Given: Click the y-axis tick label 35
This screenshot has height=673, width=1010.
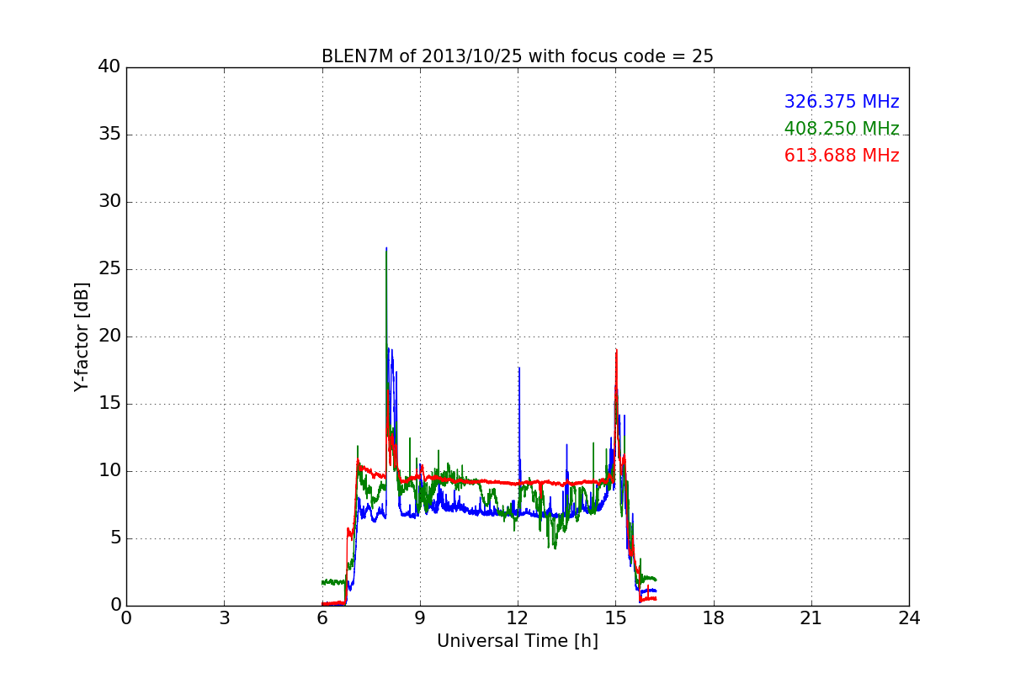Looking at the screenshot, I should [110, 135].
